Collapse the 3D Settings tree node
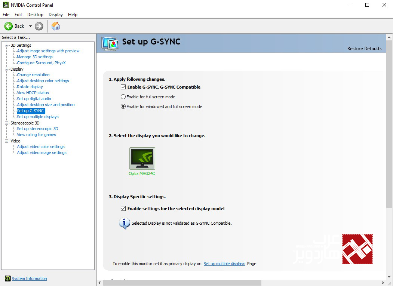Viewport: 393px width, 286px height. click(6, 45)
